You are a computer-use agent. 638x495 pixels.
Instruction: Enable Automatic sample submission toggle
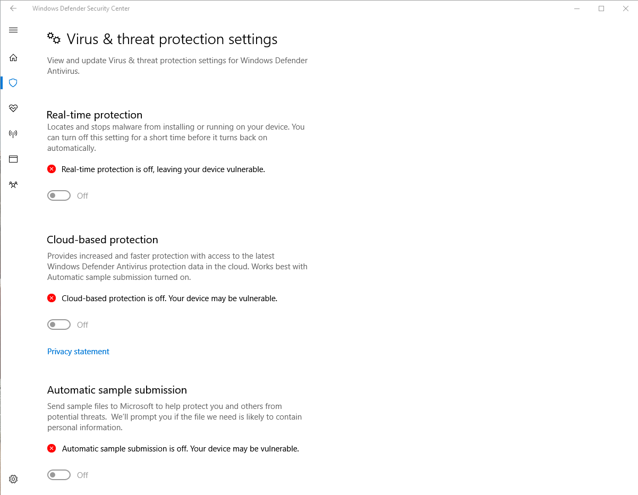click(x=59, y=475)
